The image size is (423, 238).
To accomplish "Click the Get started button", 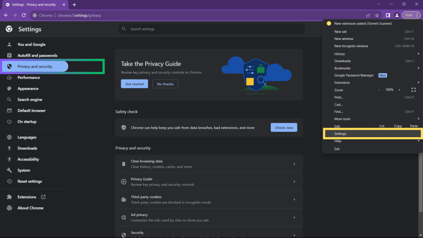I will 135,84.
